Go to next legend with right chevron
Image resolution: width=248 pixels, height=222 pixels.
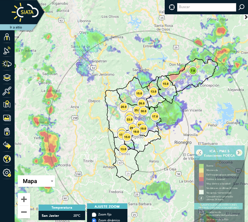click(x=239, y=153)
